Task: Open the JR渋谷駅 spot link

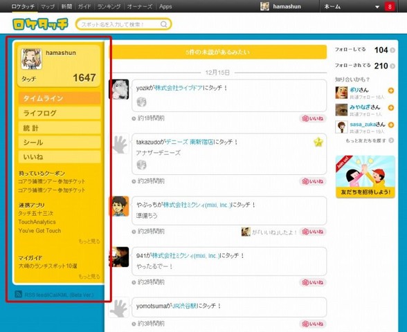Action: click(x=185, y=306)
